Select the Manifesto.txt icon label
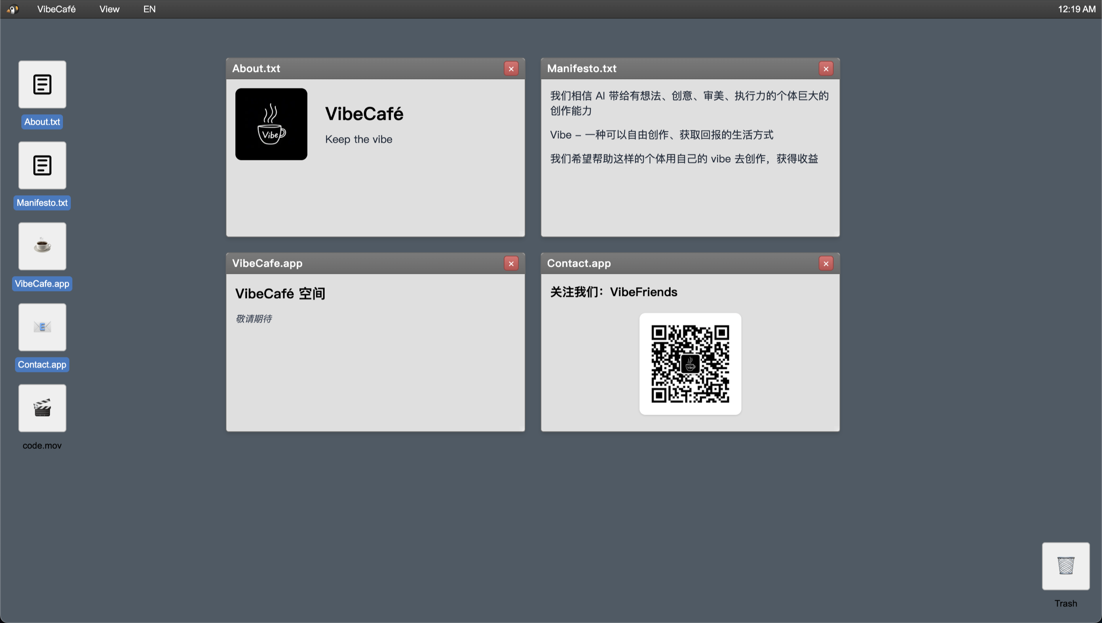Image resolution: width=1102 pixels, height=623 pixels. pyautogui.click(x=42, y=202)
